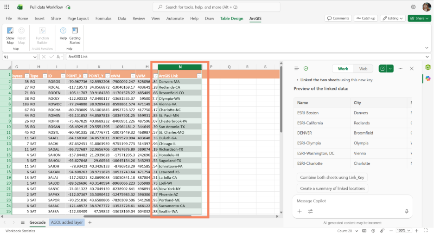This screenshot has height=233, width=434.
Task: Click the insert function fx icon
Action: [58, 57]
